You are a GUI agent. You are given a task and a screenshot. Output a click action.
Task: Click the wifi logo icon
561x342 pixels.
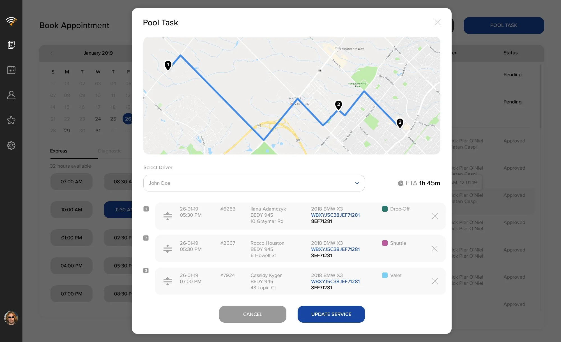click(x=11, y=21)
